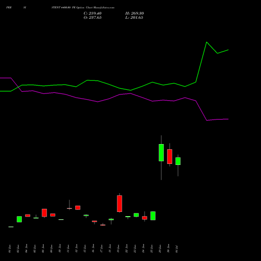The width and height of the screenshot is (261, 261).
Task: Click the large red candle for 19 Jun
Action: point(120,204)
